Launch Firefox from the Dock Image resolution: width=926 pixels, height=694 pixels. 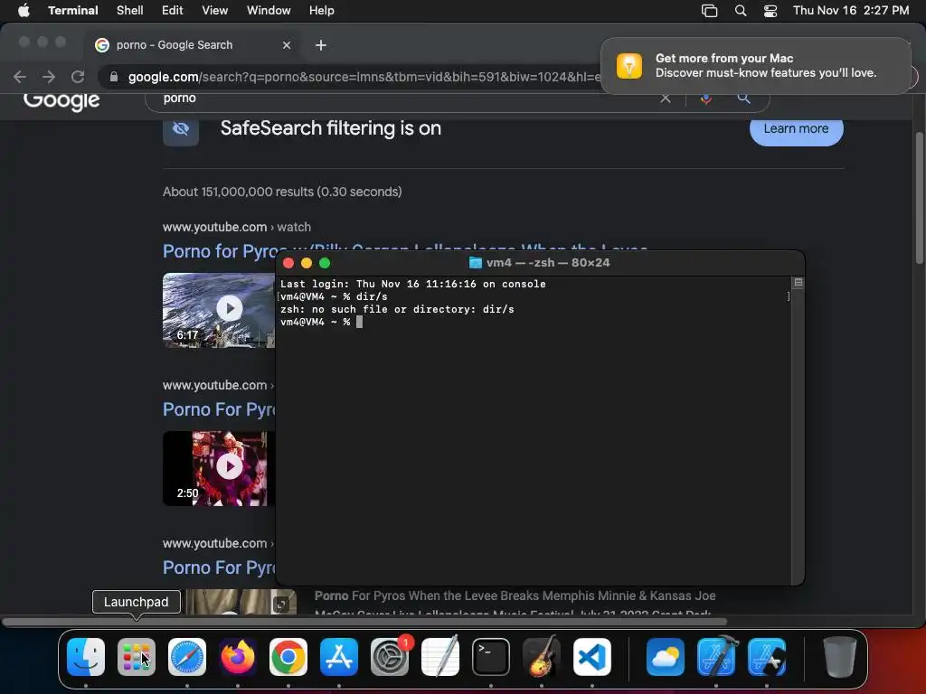coord(238,657)
